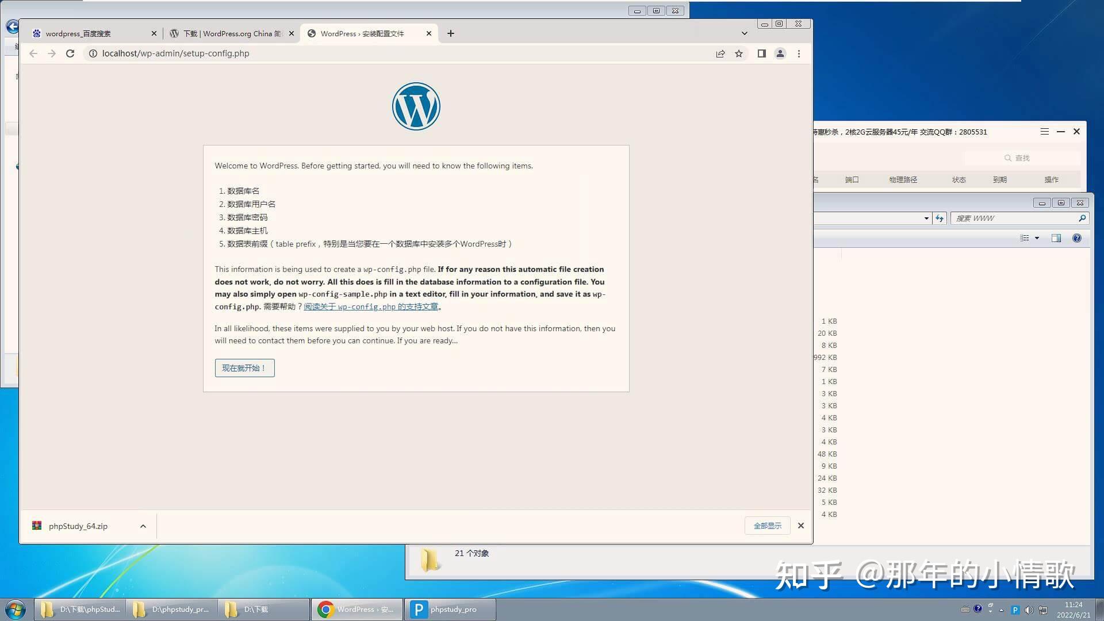Click the address bar URL
The image size is (1104, 621).
(x=175, y=53)
